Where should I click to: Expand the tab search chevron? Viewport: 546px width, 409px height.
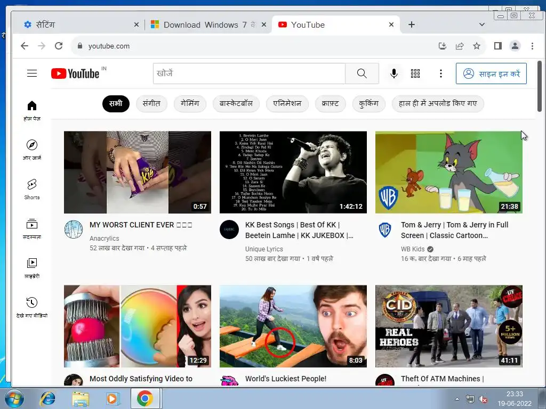tap(482, 24)
